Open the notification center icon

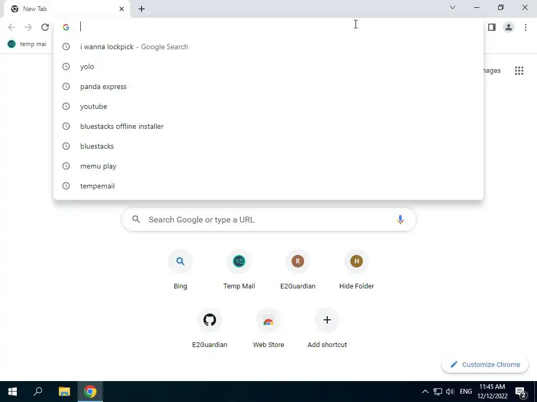coord(521,392)
